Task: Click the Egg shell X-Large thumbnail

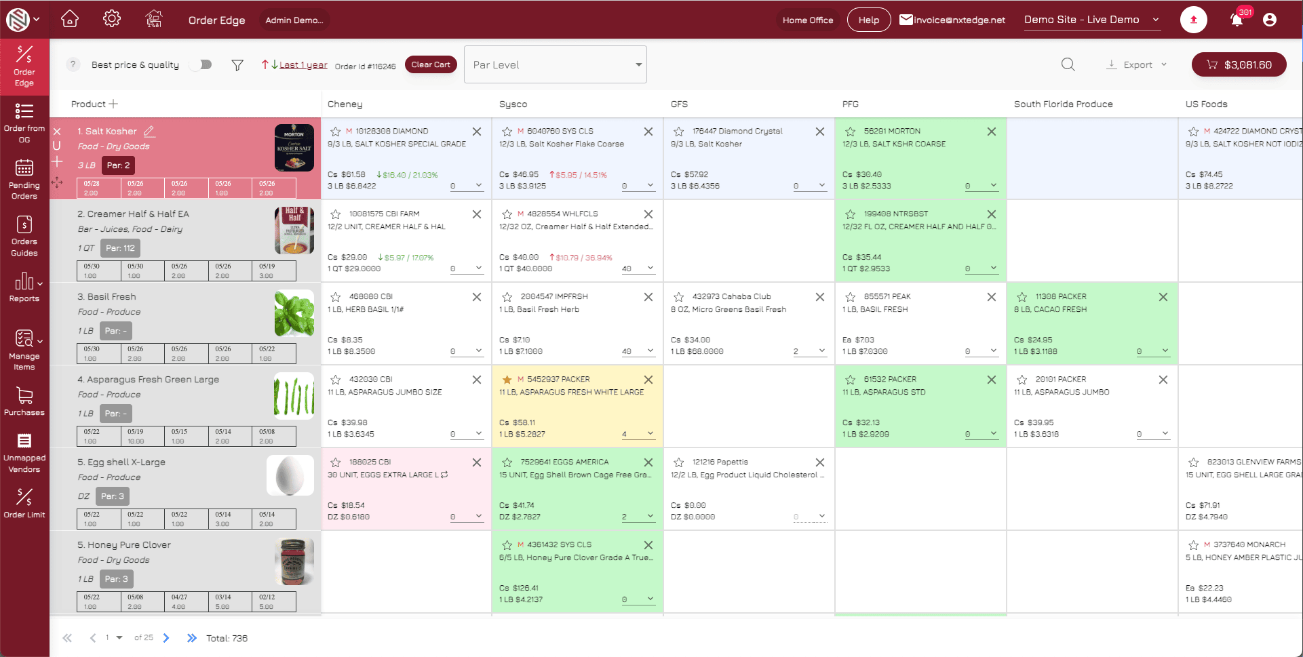Action: (x=290, y=475)
